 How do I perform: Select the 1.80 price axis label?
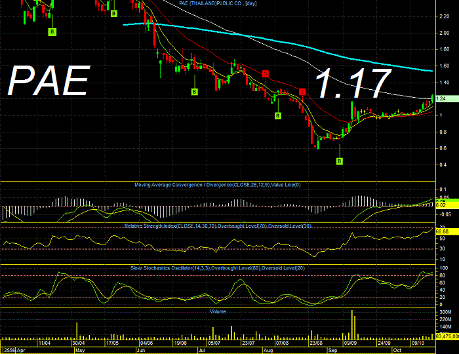click(x=445, y=49)
